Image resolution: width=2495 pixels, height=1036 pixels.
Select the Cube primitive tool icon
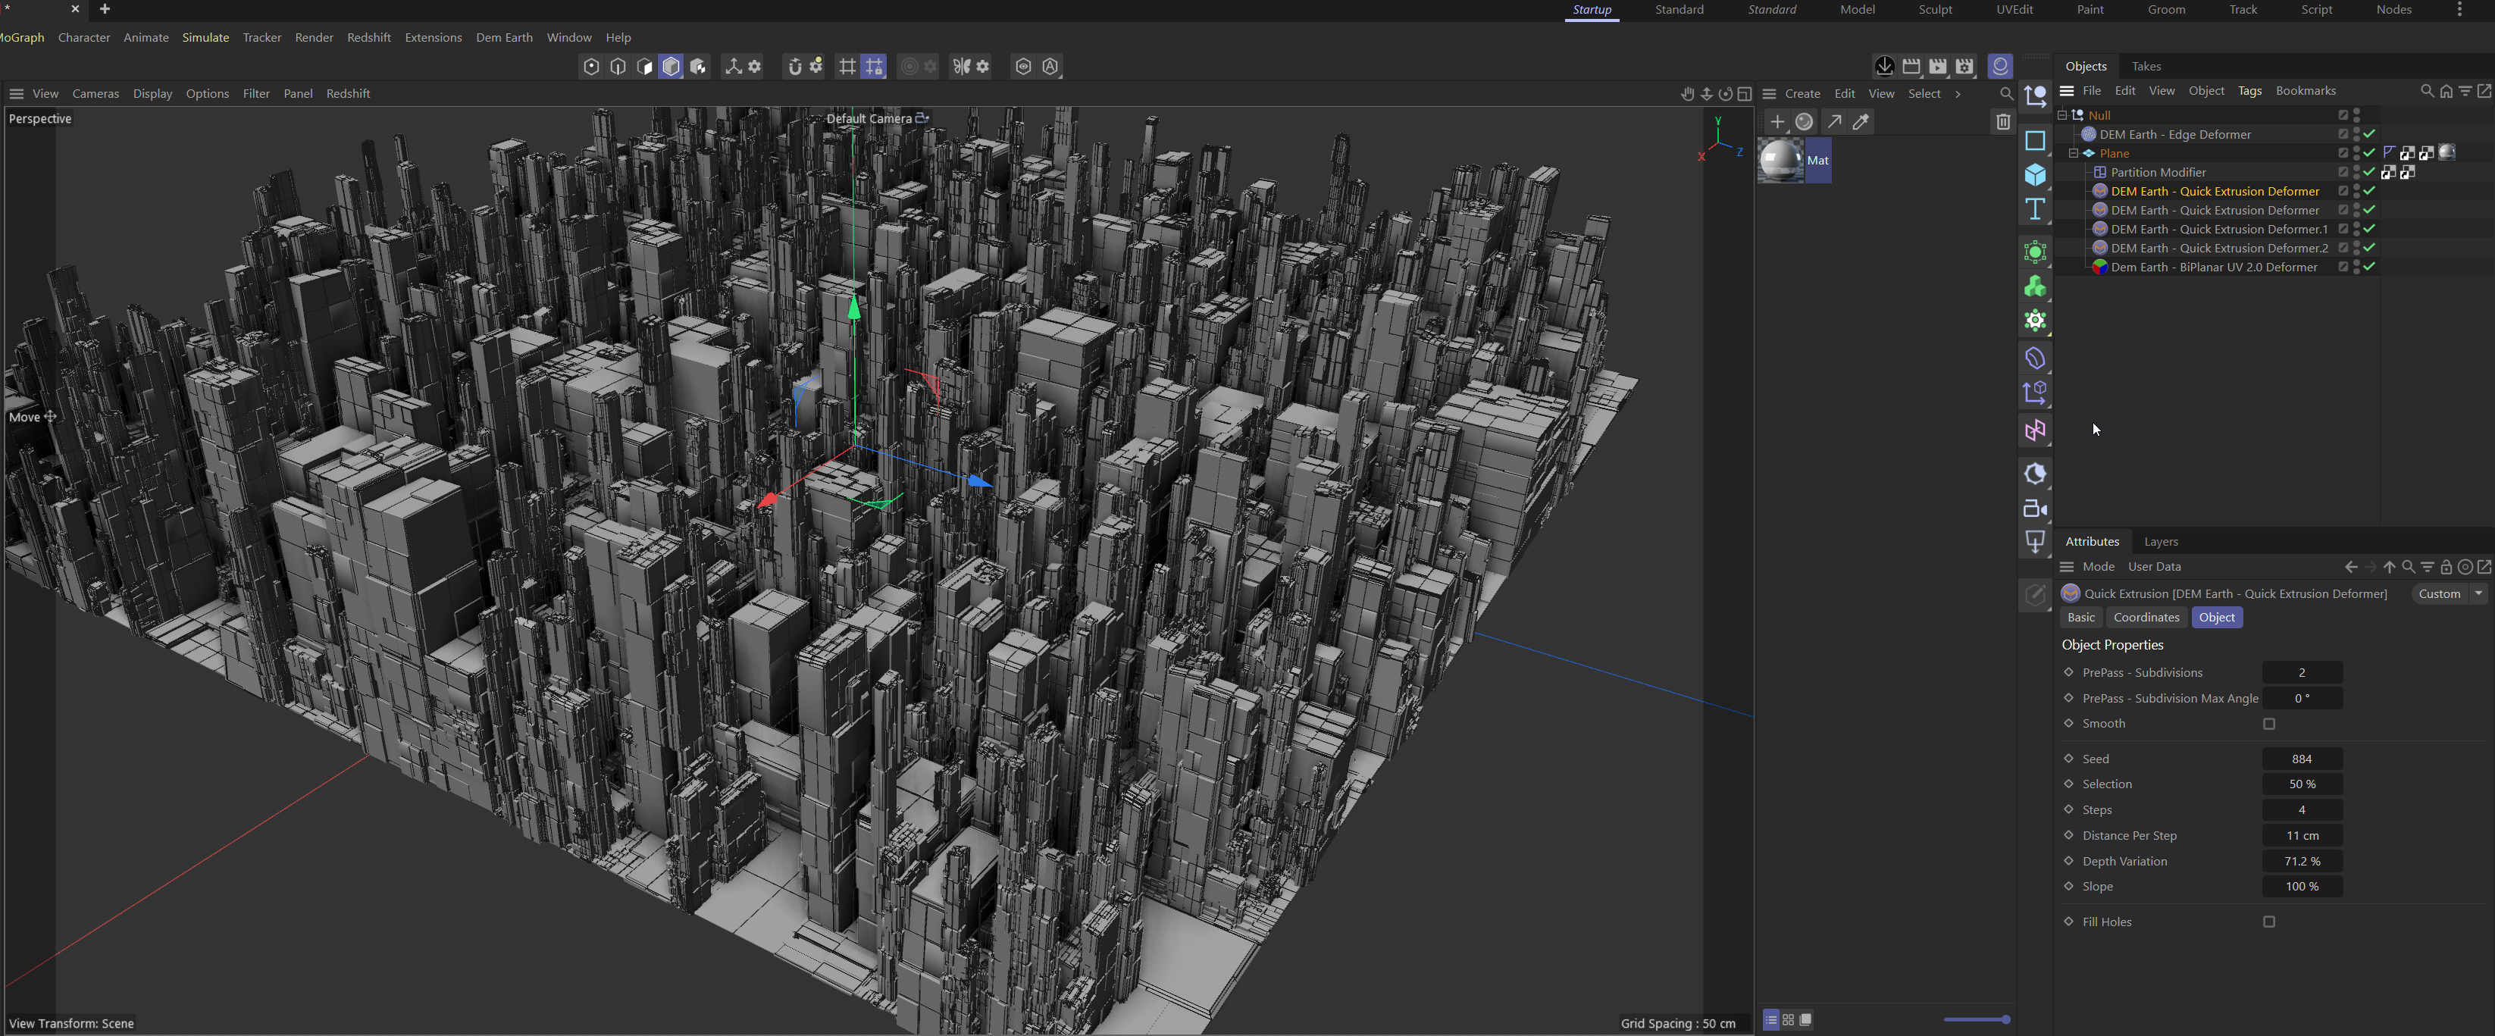coord(2035,175)
